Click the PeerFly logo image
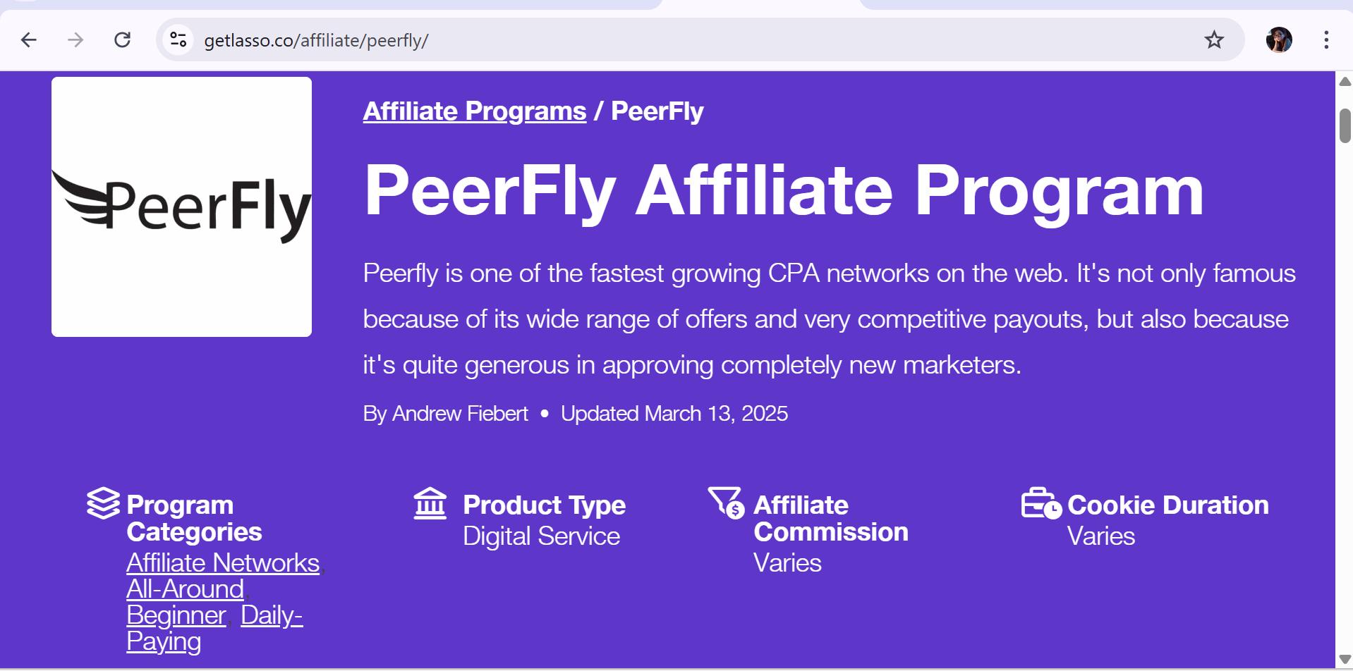Image resolution: width=1353 pixels, height=671 pixels. tap(181, 207)
